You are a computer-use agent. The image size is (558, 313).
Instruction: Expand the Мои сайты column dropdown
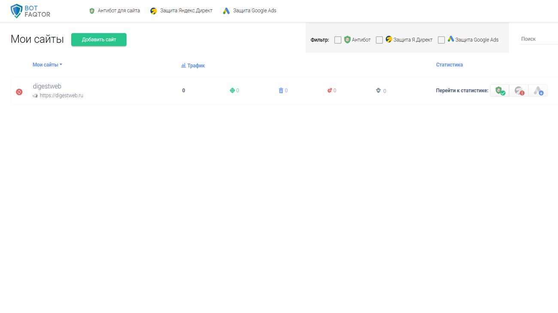pos(47,65)
